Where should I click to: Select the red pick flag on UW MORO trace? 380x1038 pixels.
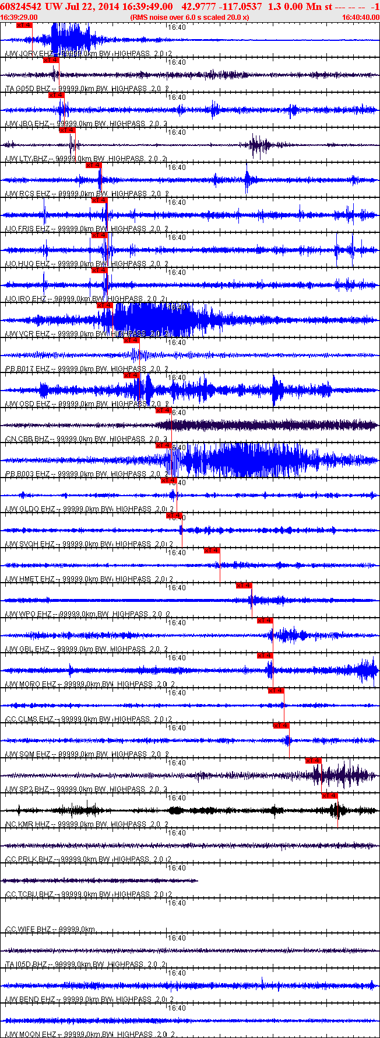[265, 656]
